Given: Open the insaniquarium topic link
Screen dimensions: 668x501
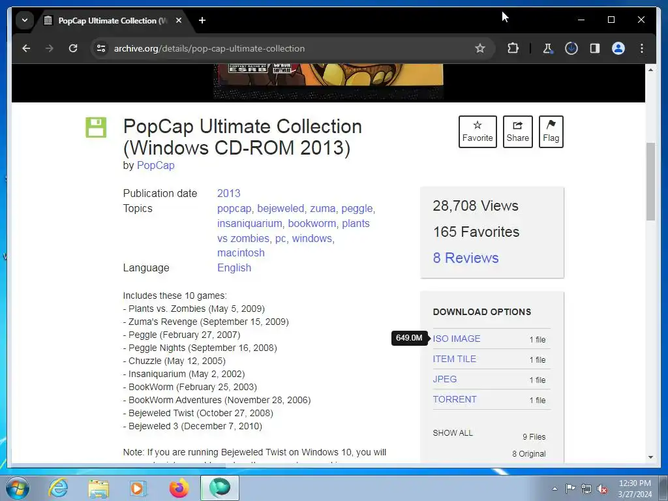Looking at the screenshot, I should (250, 224).
